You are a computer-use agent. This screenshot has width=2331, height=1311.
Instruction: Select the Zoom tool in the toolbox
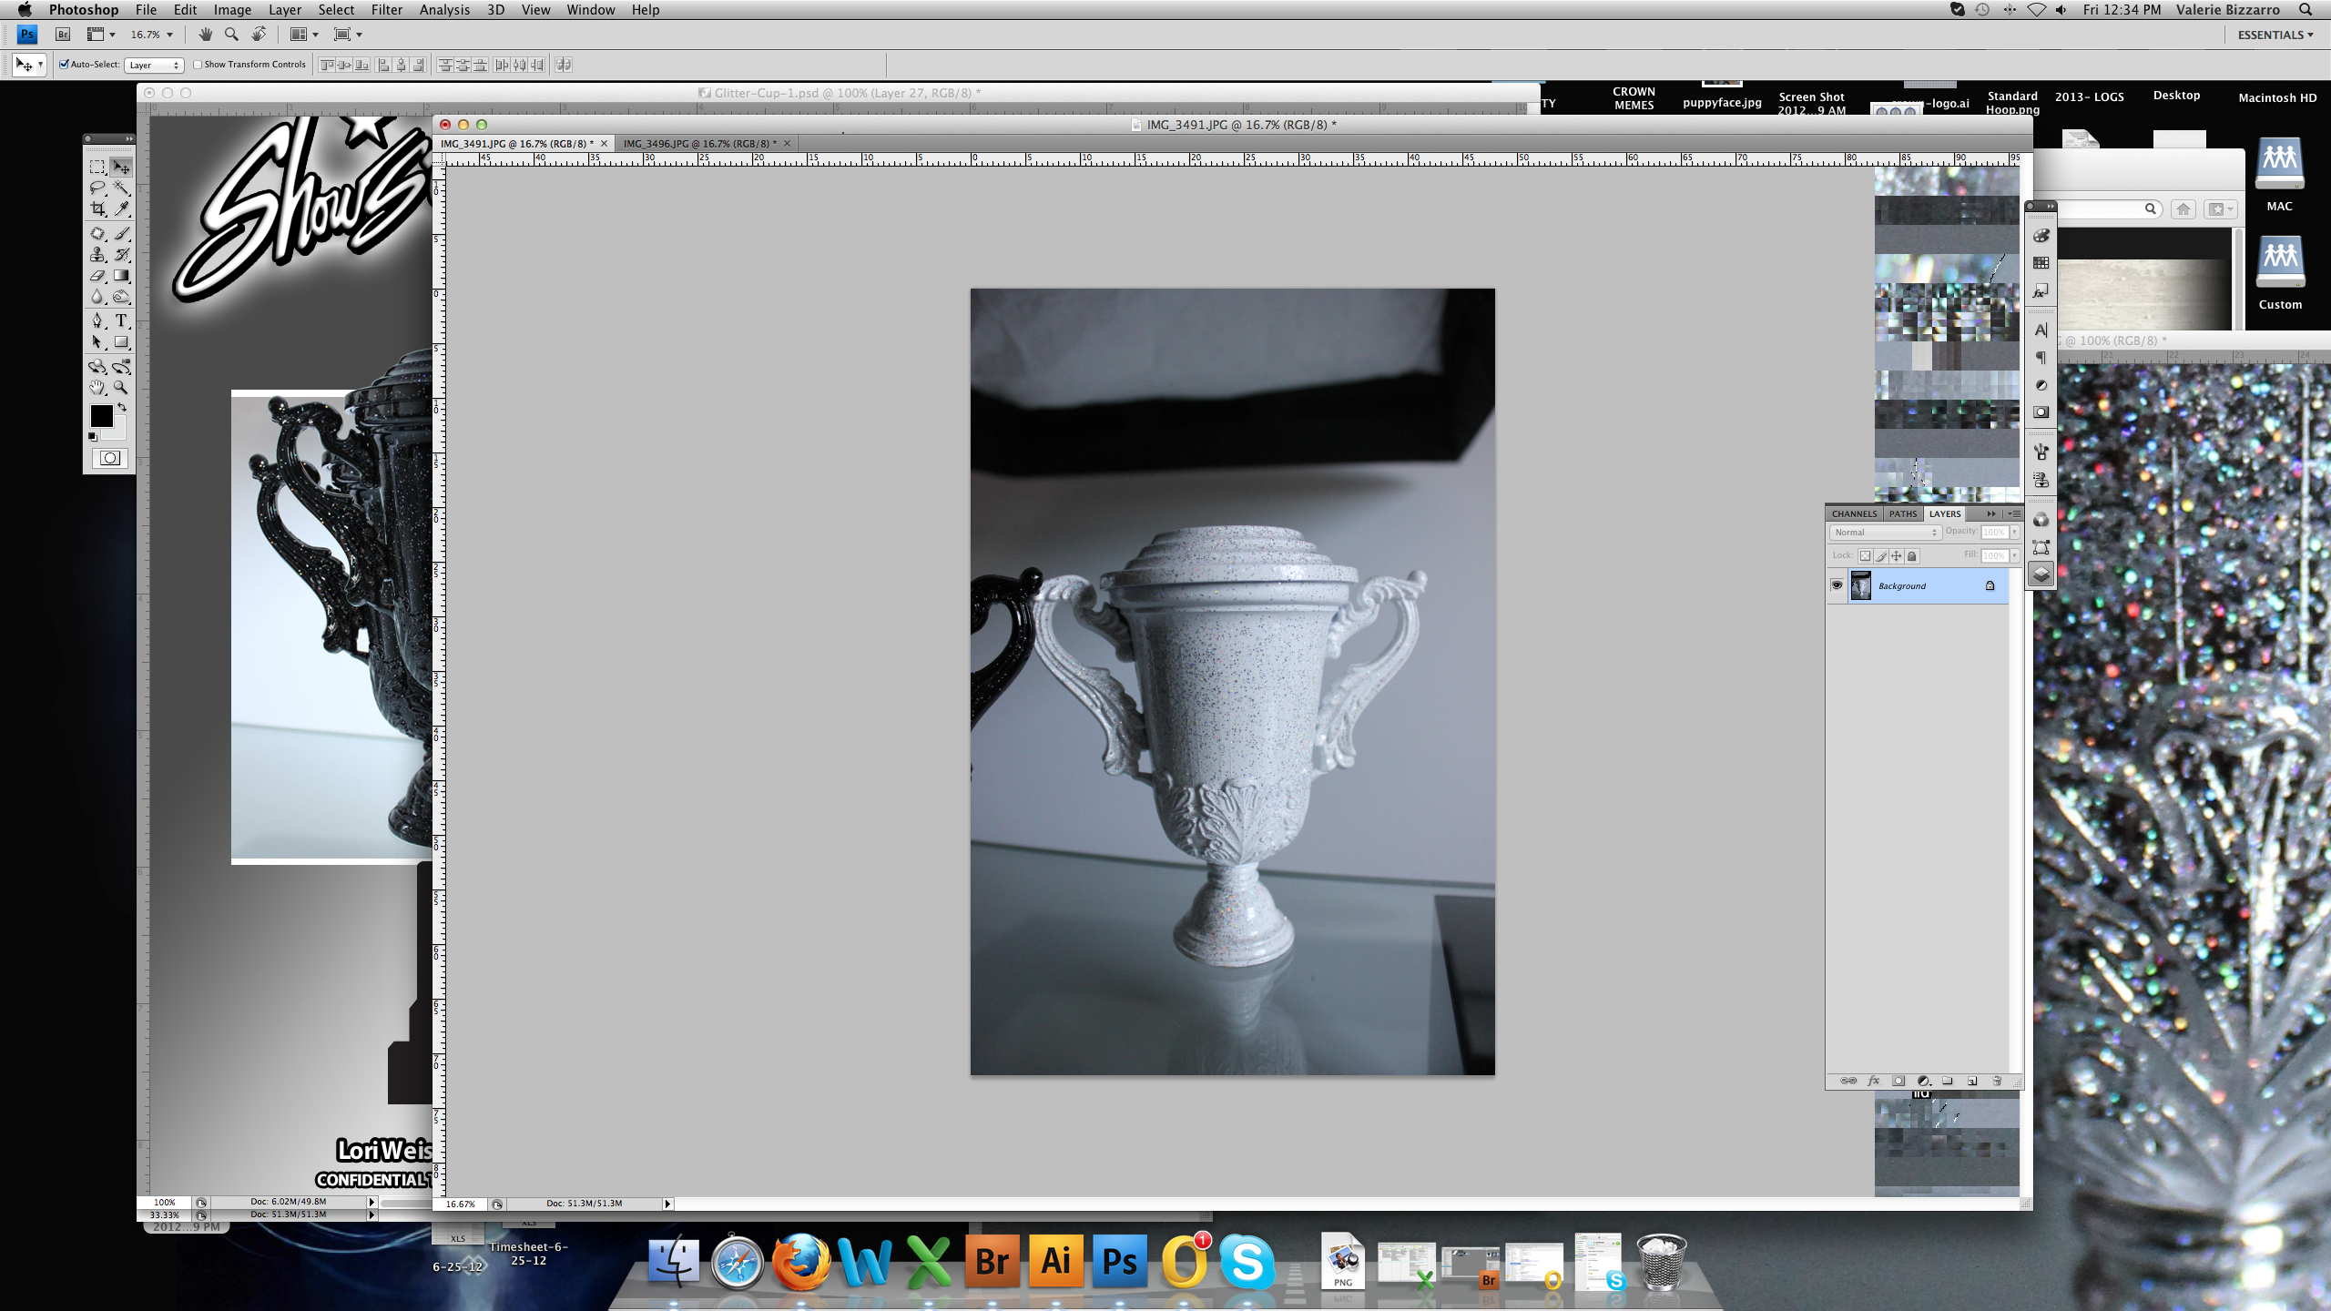pyautogui.click(x=121, y=388)
